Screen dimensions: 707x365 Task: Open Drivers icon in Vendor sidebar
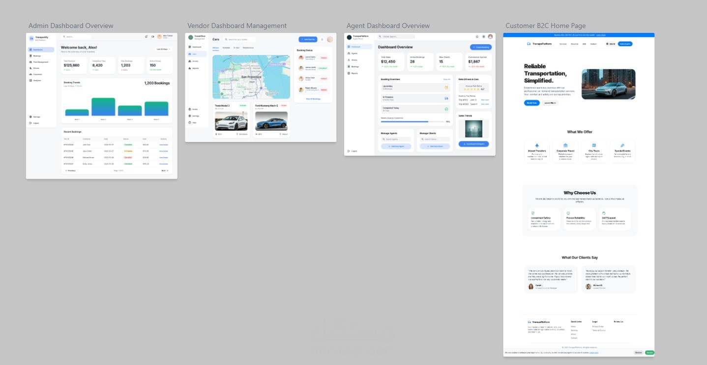click(x=189, y=61)
